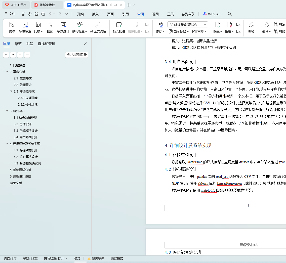Switch to WPS Office home tab
Image resolution: width=286 pixels, height=263 pixels.
(x=16, y=5)
